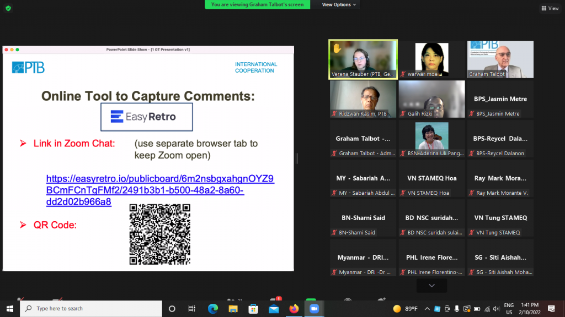565x317 pixels.
Task: Select the VN Tung STAMEQ participant tile
Action: pyautogui.click(x=500, y=218)
